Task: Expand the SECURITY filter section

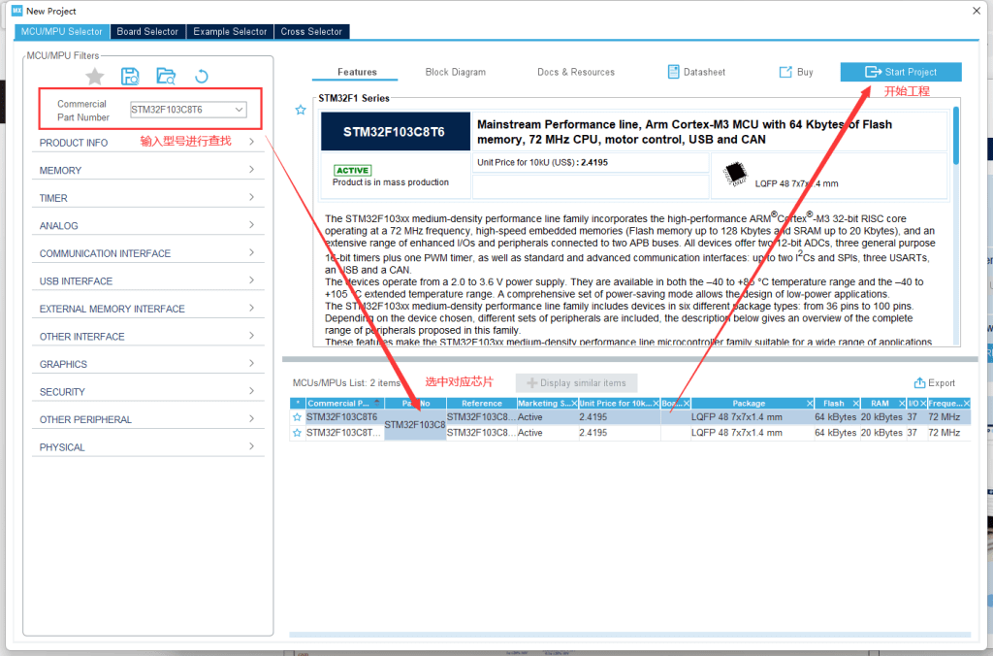Action: [x=148, y=392]
